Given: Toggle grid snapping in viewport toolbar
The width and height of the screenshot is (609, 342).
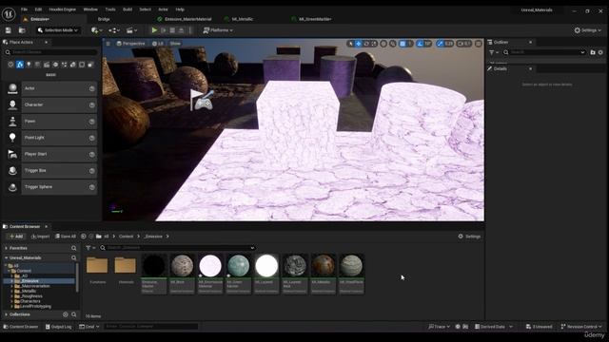Looking at the screenshot, I should click(403, 44).
